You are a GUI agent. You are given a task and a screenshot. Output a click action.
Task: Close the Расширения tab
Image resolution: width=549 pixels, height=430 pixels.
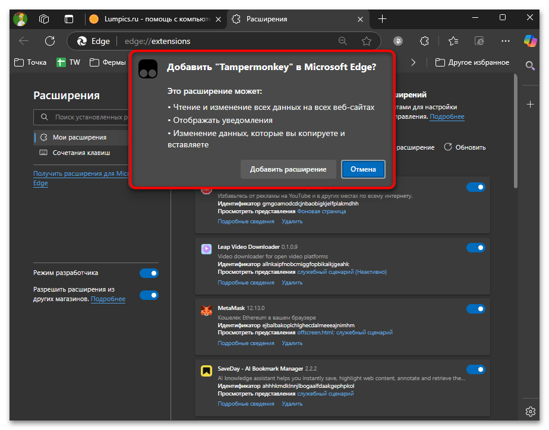(x=360, y=19)
